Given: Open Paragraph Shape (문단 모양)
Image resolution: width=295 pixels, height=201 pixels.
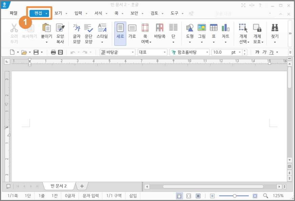Looking at the screenshot, I should pos(88,28).
